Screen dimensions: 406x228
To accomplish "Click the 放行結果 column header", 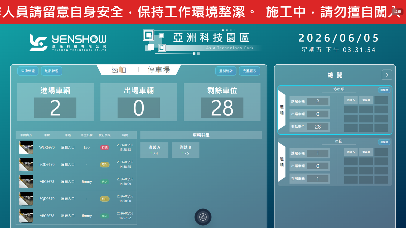I will click(x=104, y=135).
